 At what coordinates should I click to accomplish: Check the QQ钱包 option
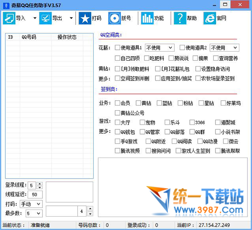[117, 132]
